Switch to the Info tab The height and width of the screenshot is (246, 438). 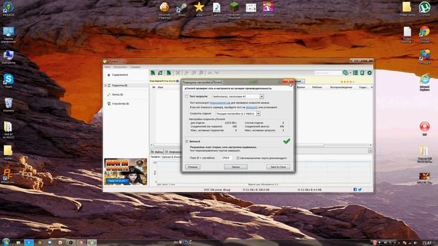[x=173, y=152]
